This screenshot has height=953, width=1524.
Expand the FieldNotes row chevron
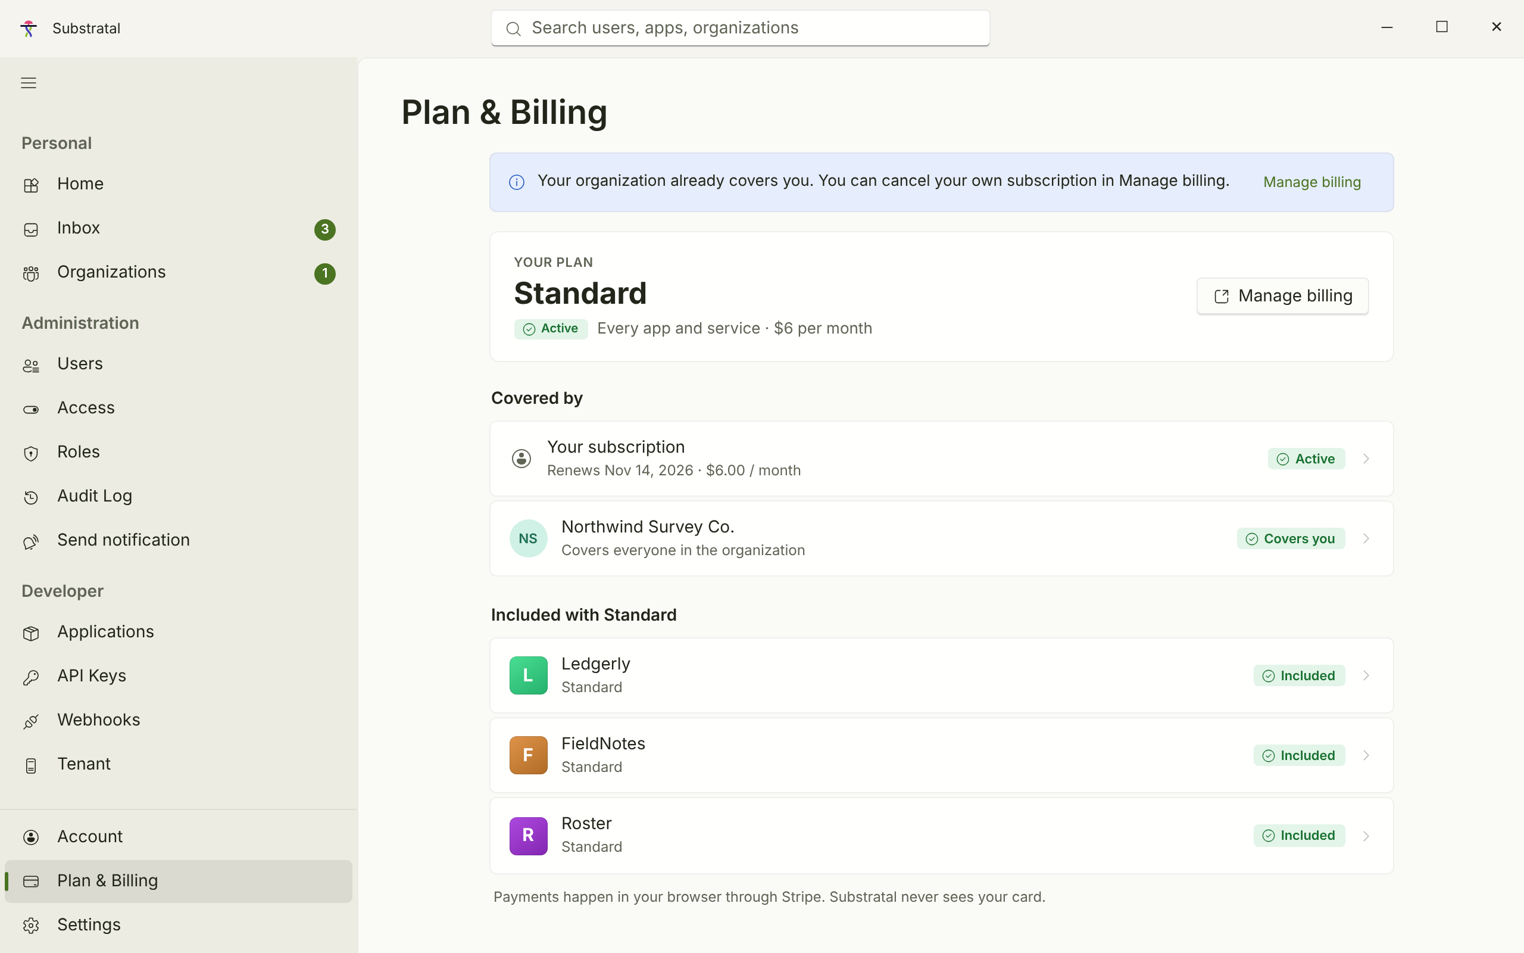(1366, 755)
